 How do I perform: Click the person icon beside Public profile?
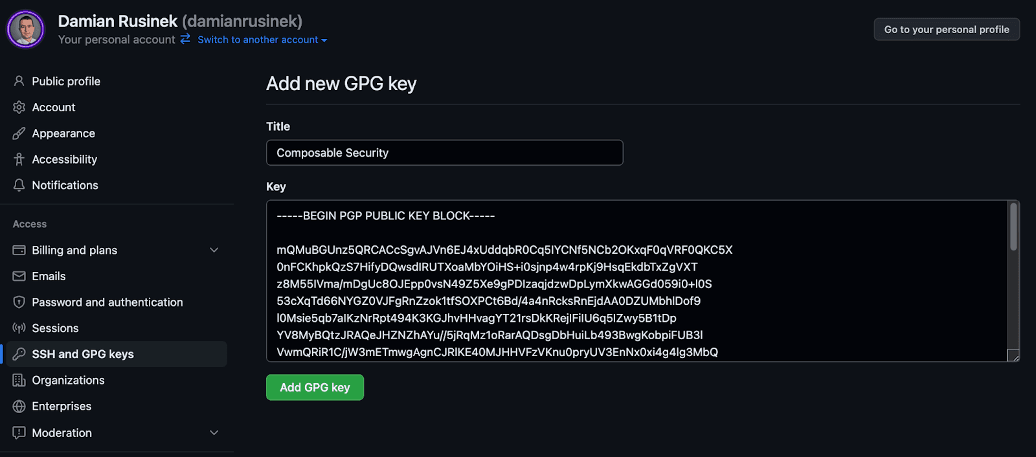point(19,81)
